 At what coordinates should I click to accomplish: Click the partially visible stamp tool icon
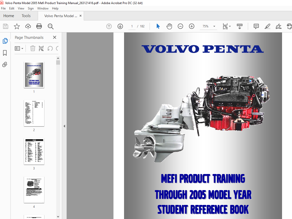(x=289, y=26)
